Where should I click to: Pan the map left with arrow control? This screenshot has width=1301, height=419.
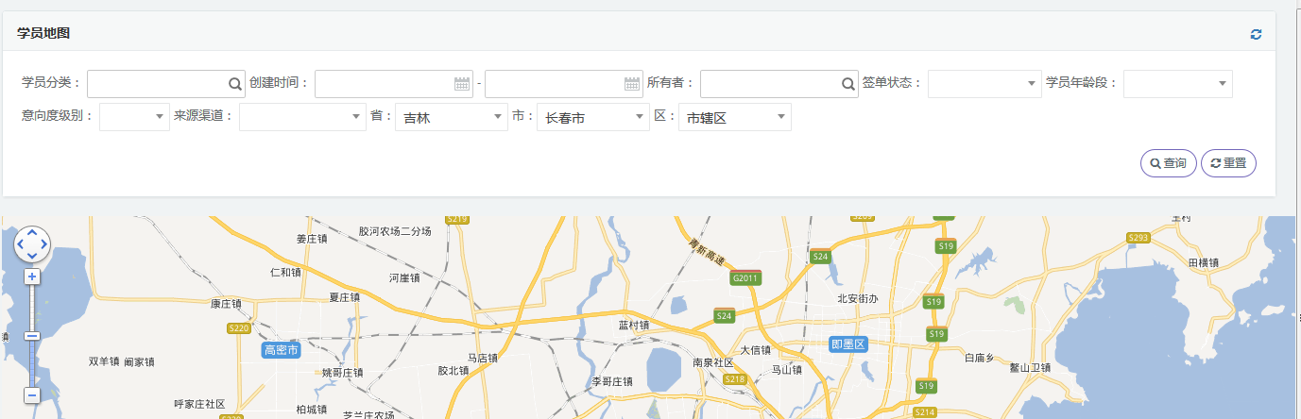[x=21, y=243]
